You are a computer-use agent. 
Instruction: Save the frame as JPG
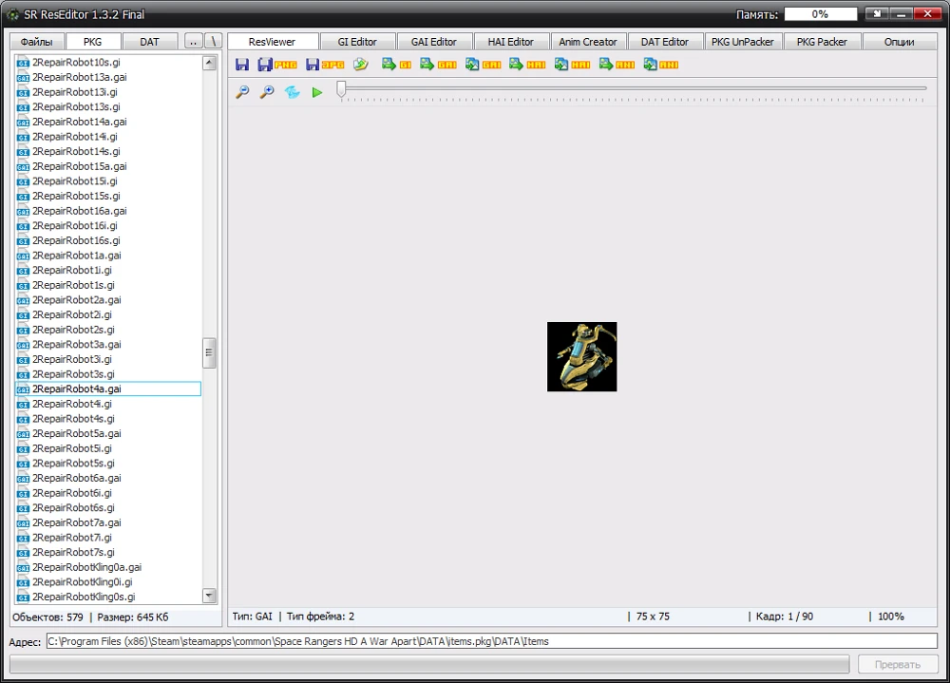click(x=325, y=65)
